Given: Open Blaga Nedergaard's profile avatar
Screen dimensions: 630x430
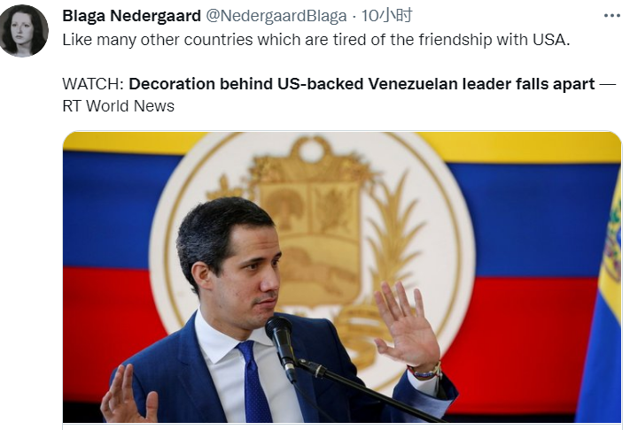Looking at the screenshot, I should coord(24,31).
